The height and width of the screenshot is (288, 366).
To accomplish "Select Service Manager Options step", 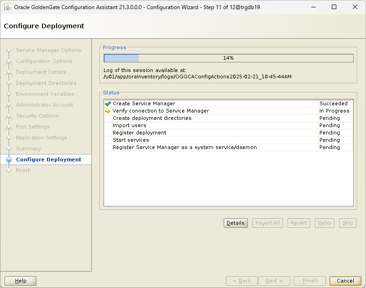I will click(48, 50).
